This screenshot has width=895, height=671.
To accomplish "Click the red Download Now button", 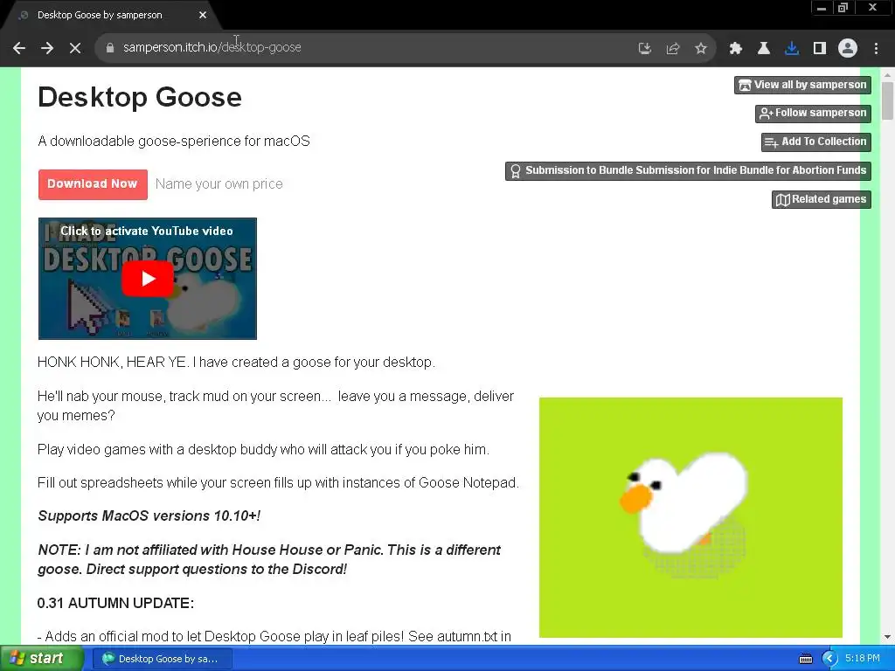I will 93,184.
